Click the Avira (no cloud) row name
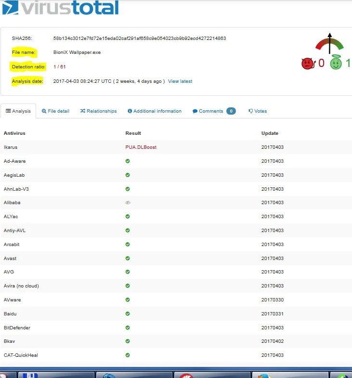The image size is (352, 378). tap(21, 286)
